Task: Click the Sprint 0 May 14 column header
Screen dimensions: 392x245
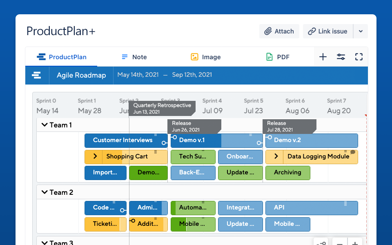Action: [x=47, y=106]
